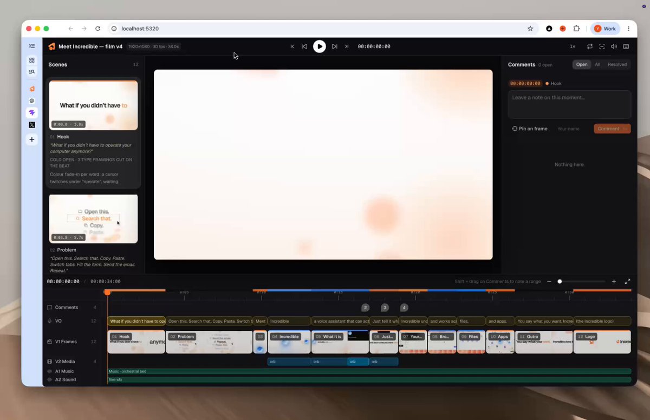Zoom out the timeline with minus
Viewport: 650px width, 420px height.
[x=549, y=282]
